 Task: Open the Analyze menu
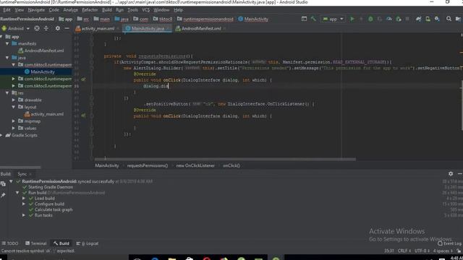coord(70,10)
